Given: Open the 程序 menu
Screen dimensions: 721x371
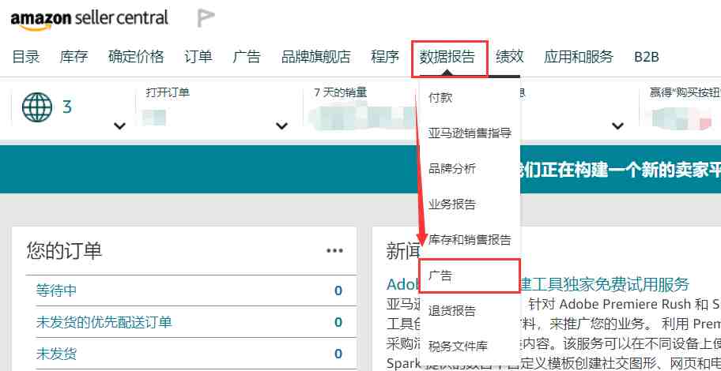Looking at the screenshot, I should 385,57.
